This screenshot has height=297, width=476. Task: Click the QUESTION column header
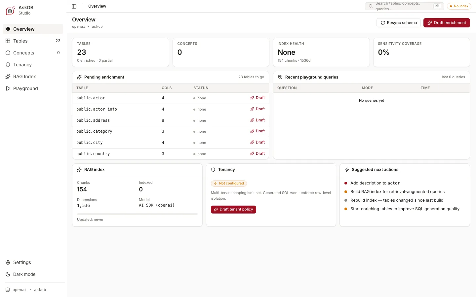pyautogui.click(x=287, y=88)
